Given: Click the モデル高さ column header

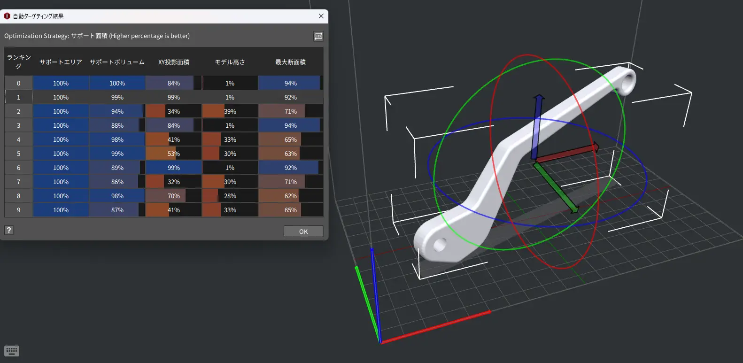Looking at the screenshot, I should [230, 62].
